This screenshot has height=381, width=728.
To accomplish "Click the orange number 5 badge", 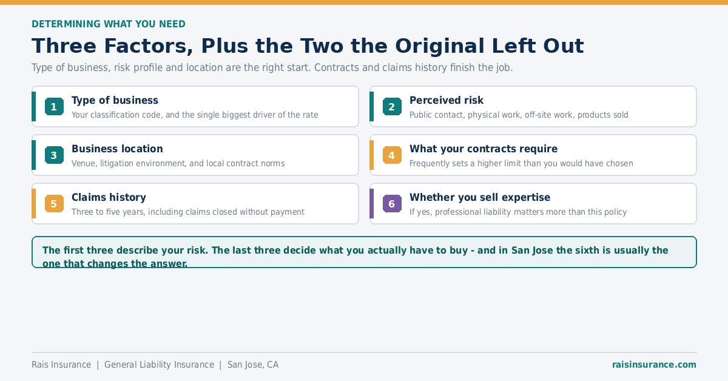I will click(x=54, y=204).
